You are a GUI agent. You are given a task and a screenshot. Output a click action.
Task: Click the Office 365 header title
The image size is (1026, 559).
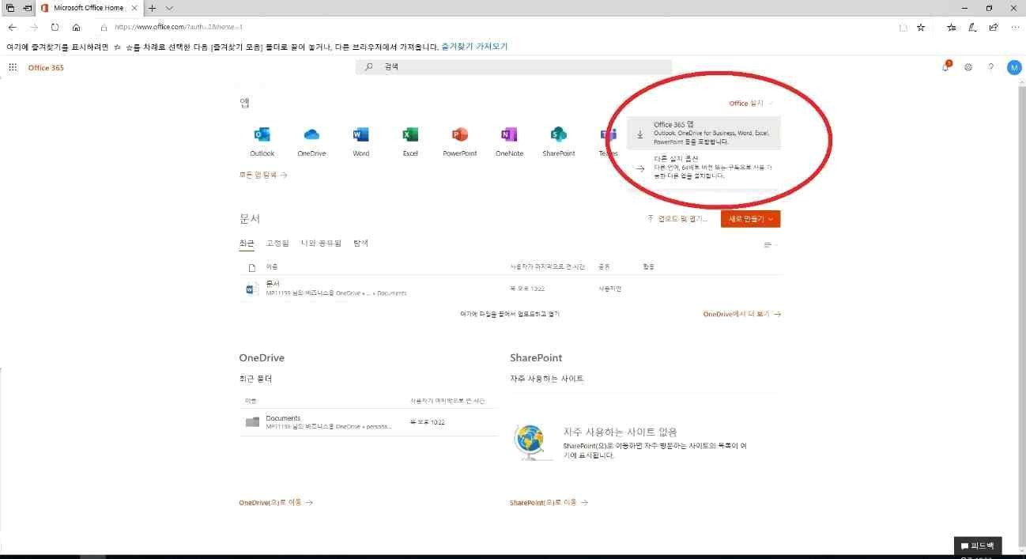click(x=46, y=68)
